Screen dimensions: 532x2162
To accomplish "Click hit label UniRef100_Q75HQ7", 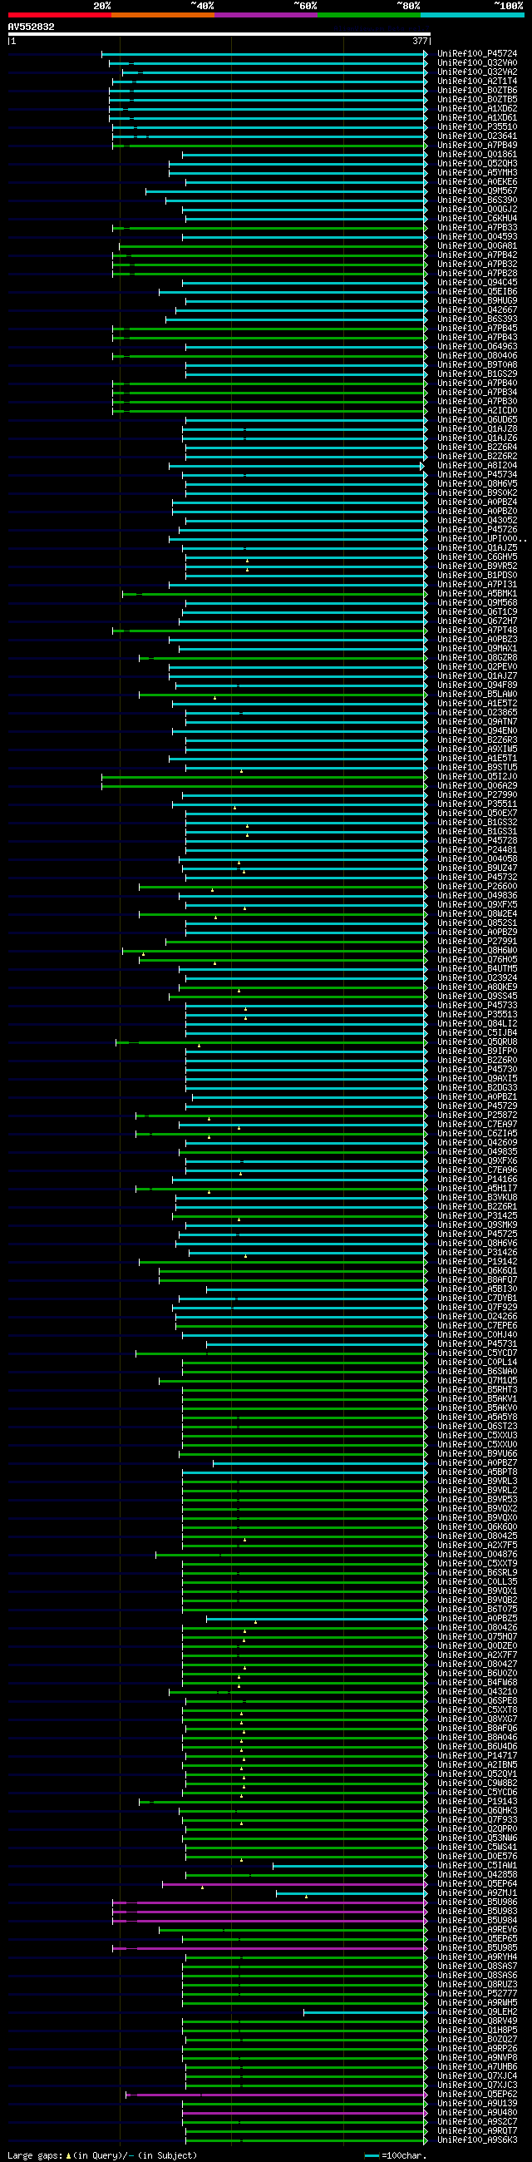I will (477, 1636).
